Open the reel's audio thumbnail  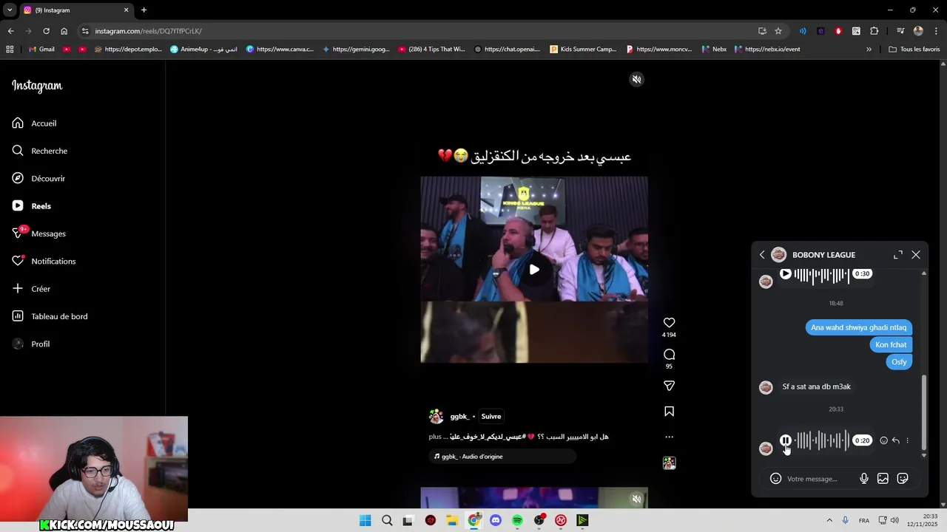[669, 463]
